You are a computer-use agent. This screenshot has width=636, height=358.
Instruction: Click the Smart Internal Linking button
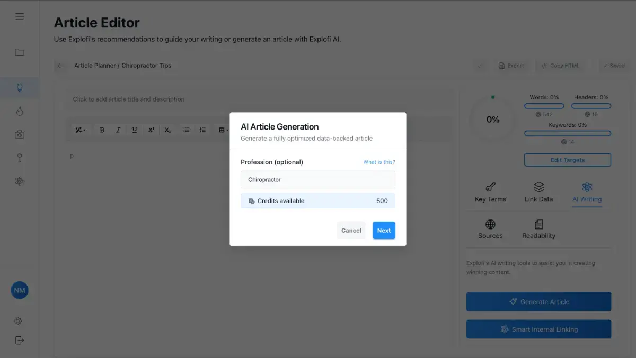click(538, 329)
